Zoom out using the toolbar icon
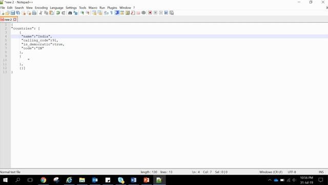Viewport: 328px width, 185px height. point(88,13)
